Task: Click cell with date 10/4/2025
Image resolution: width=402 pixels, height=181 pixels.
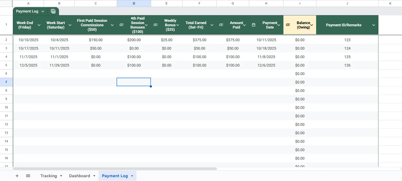Action: point(59,40)
